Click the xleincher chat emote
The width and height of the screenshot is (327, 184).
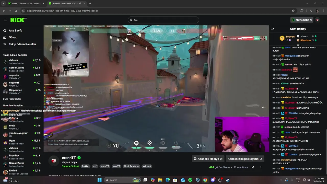[295, 70]
